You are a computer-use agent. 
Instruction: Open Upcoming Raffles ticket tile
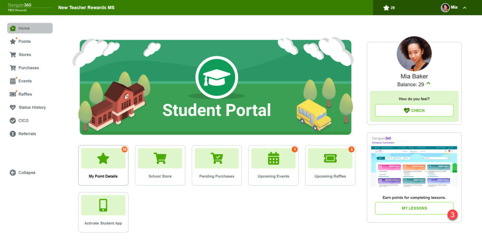(x=330, y=165)
